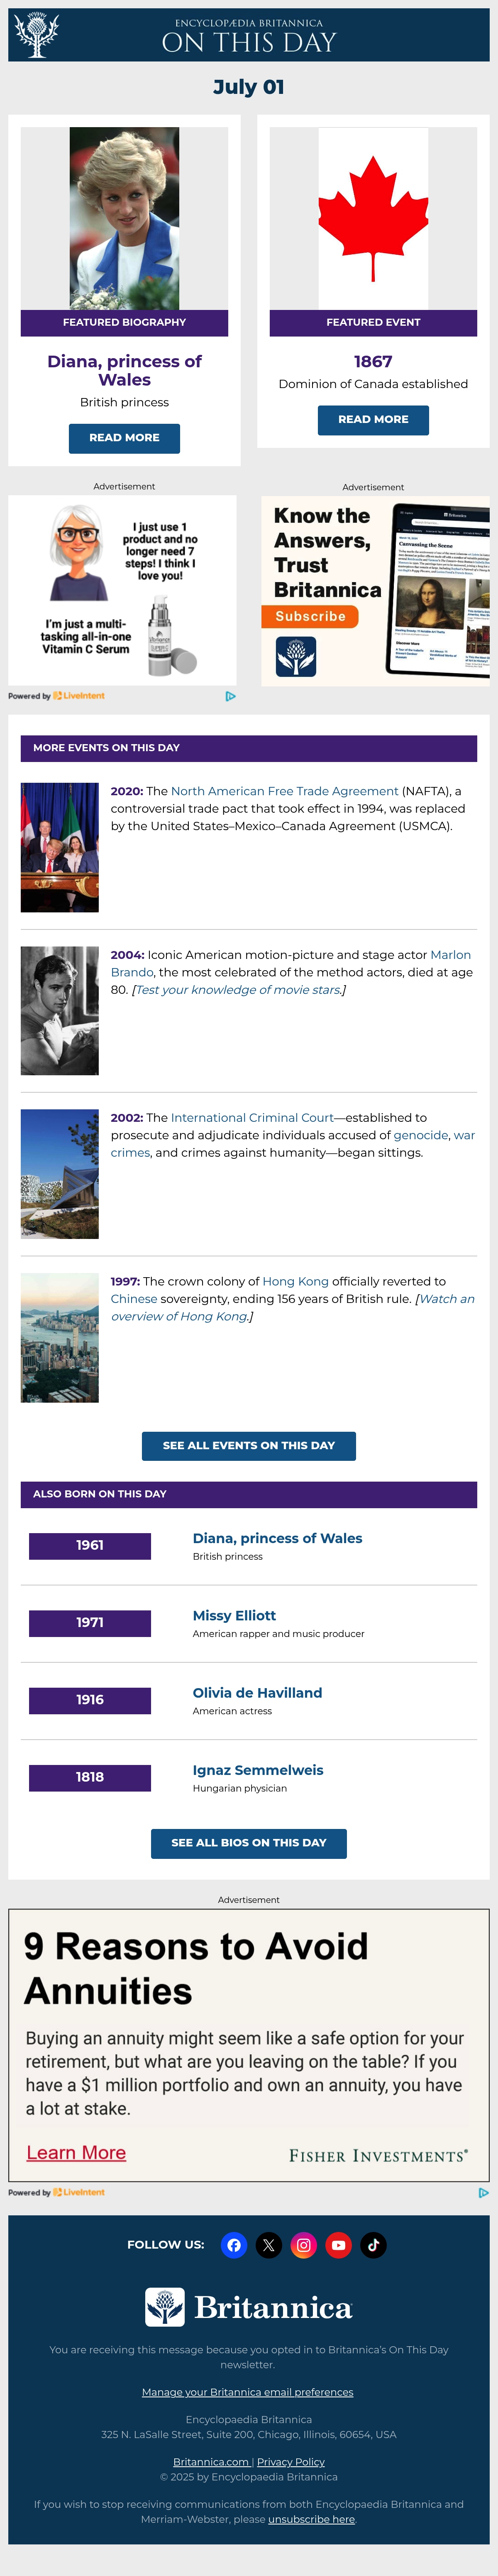This screenshot has height=2576, width=498.
Task: Follow the International Criminal Court link
Action: 251,1118
